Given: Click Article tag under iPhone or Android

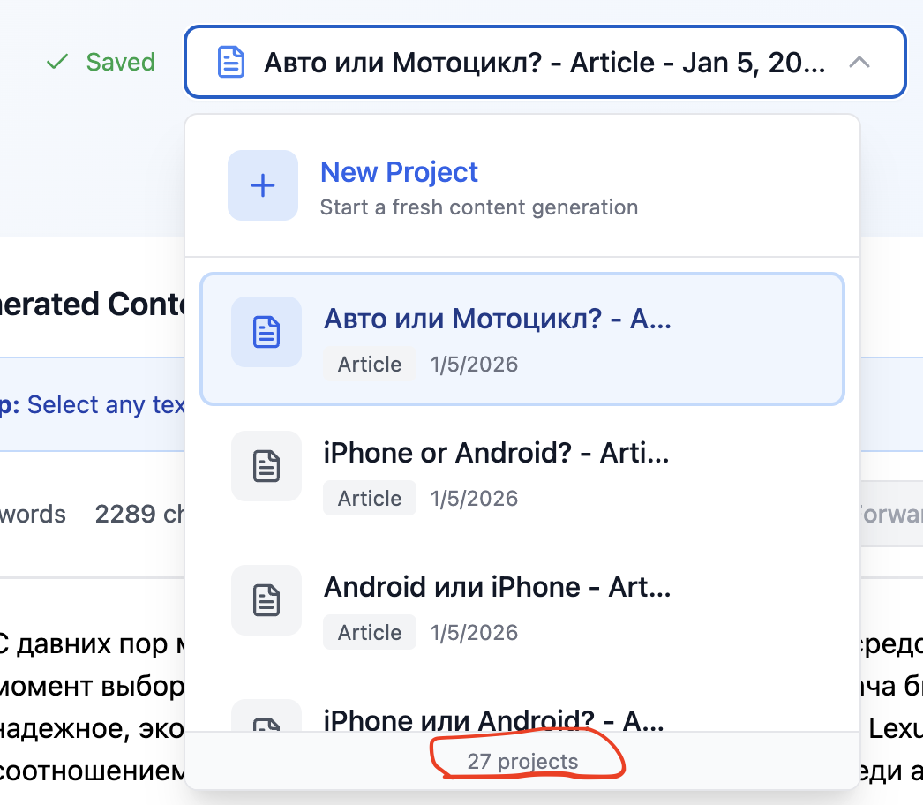Looking at the screenshot, I should 369,499.
